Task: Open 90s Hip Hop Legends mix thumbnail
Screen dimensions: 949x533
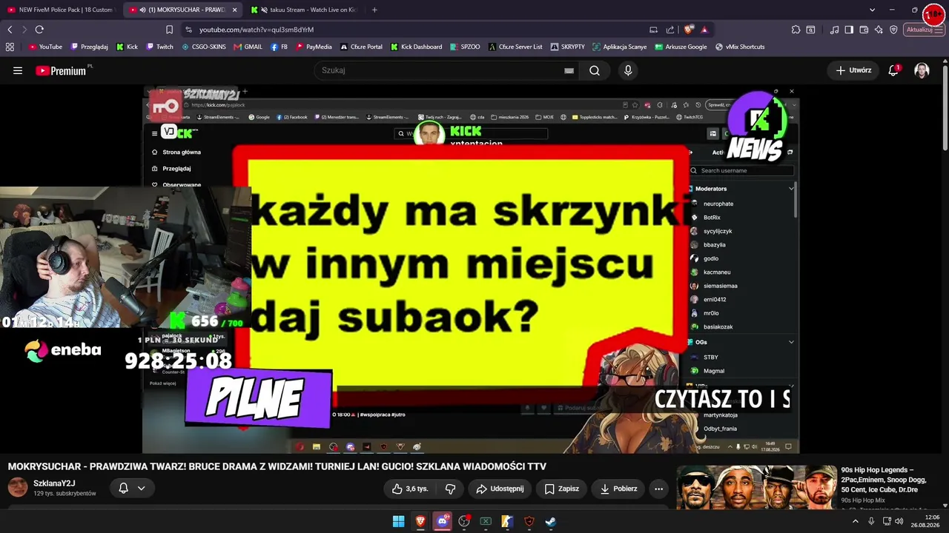Action: pos(756,487)
